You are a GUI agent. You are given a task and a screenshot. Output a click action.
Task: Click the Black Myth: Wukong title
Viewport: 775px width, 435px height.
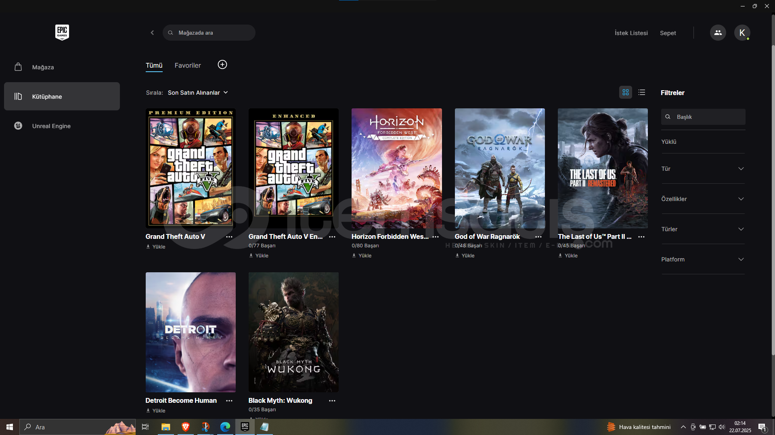281,401
